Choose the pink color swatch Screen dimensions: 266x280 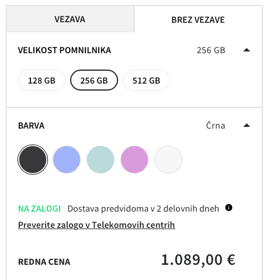(x=134, y=160)
